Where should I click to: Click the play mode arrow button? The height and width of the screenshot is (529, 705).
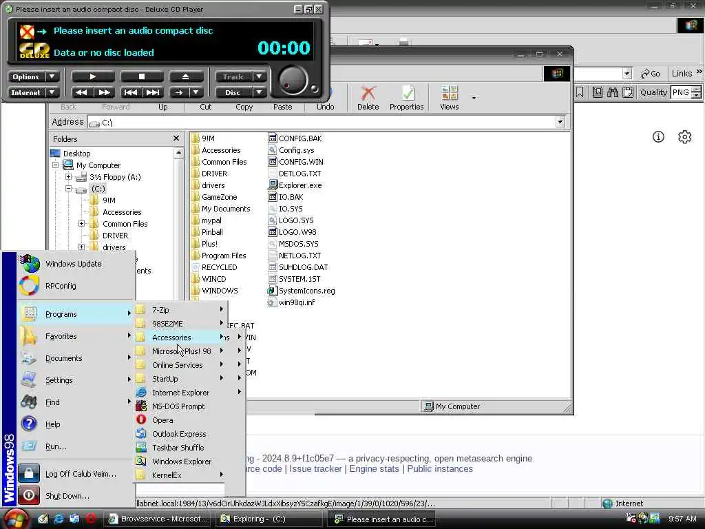pyautogui.click(x=179, y=92)
